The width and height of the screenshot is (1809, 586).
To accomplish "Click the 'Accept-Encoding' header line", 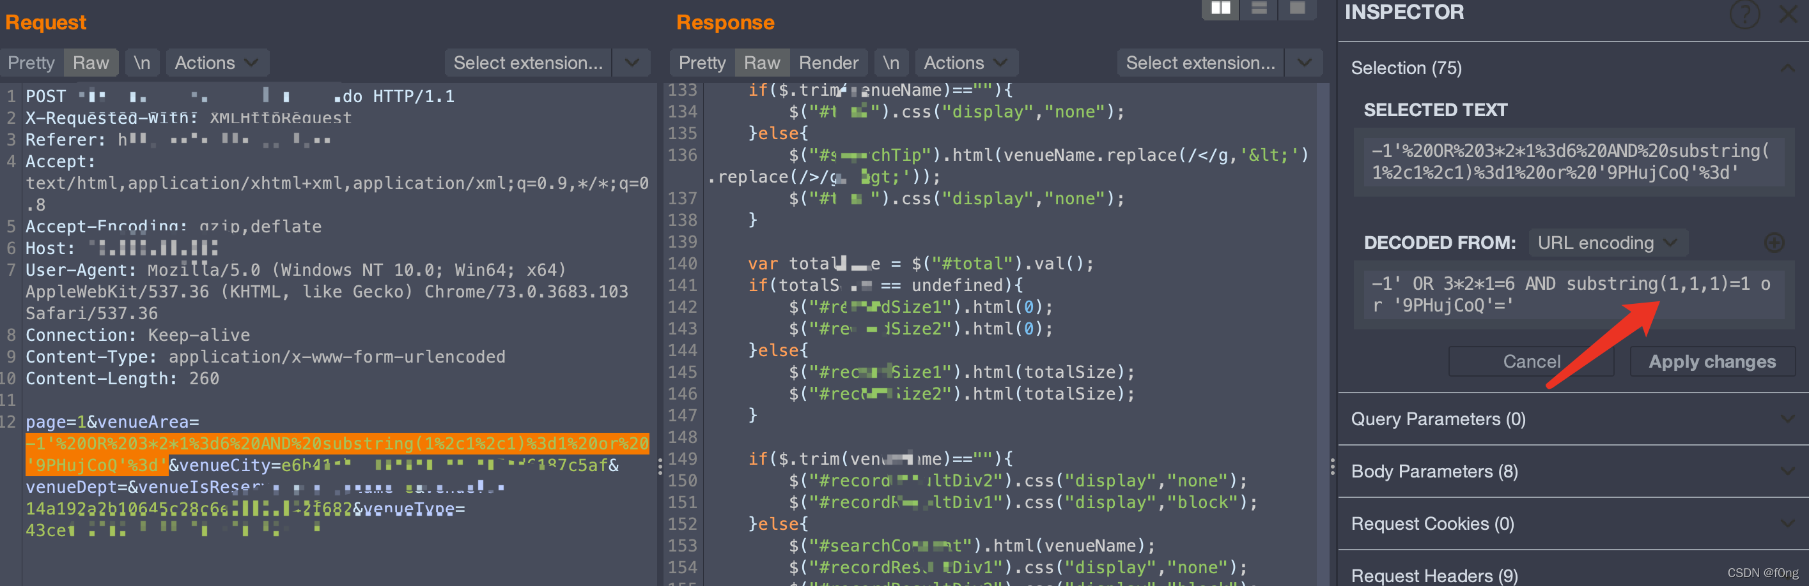I will point(173,227).
